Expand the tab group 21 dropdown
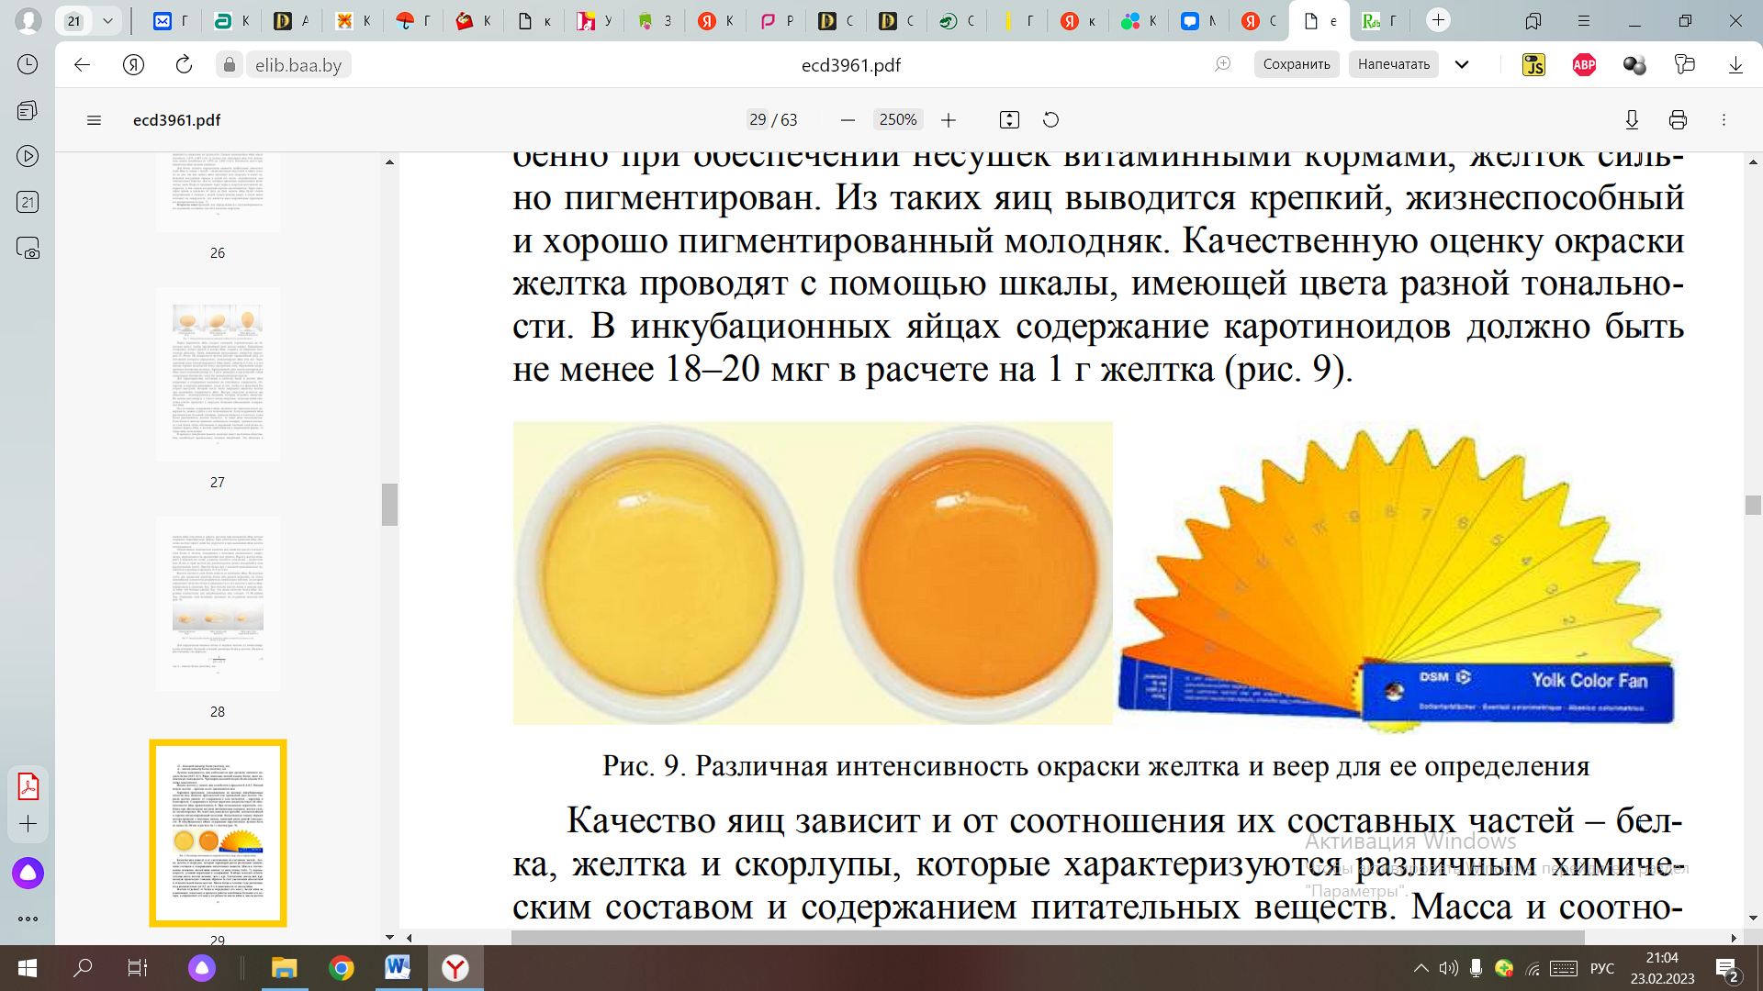1763x991 pixels. [x=107, y=20]
